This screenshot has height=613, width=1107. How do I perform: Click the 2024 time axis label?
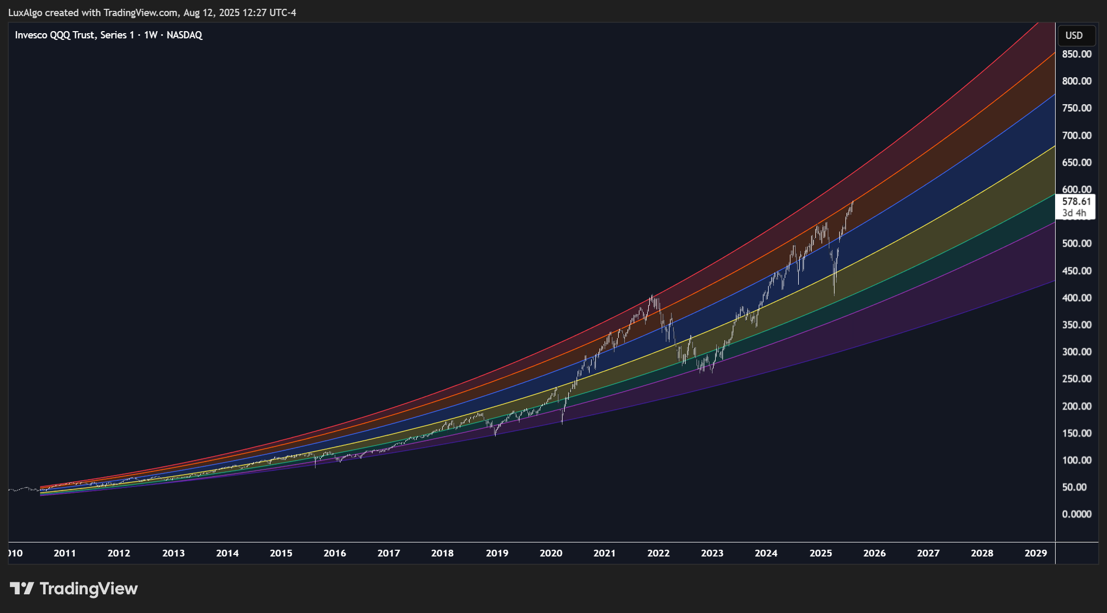(x=766, y=553)
